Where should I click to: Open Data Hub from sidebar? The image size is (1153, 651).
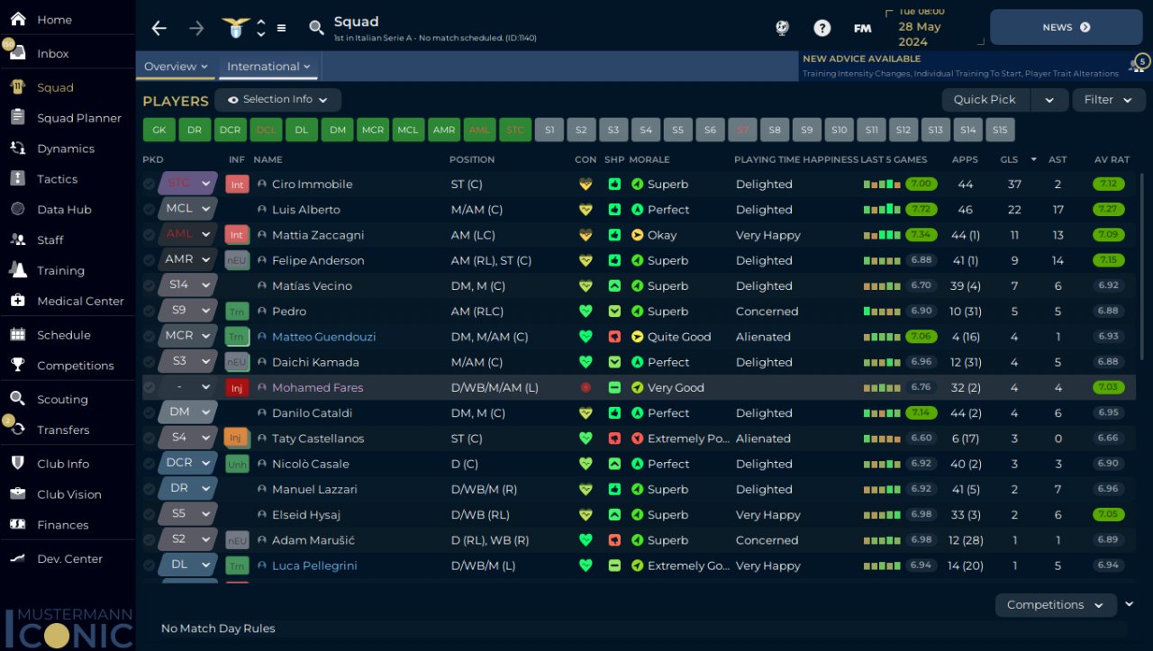pos(64,210)
